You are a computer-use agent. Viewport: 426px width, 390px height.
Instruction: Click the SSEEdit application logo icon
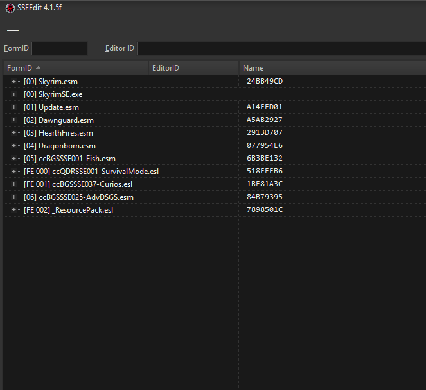click(x=10, y=8)
